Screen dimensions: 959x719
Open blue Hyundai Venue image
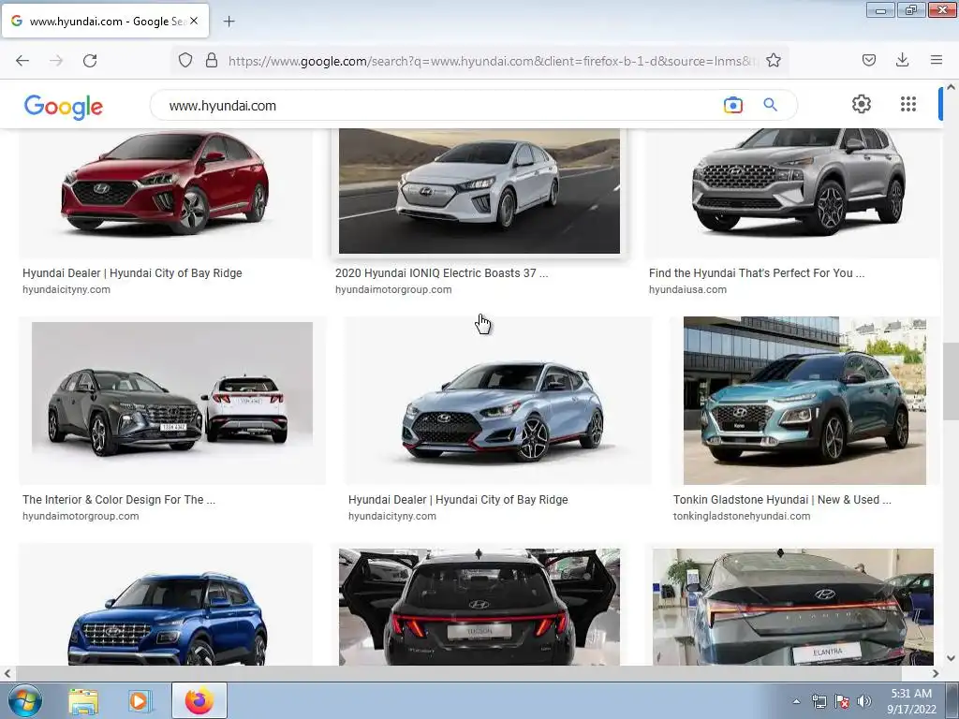click(165, 604)
